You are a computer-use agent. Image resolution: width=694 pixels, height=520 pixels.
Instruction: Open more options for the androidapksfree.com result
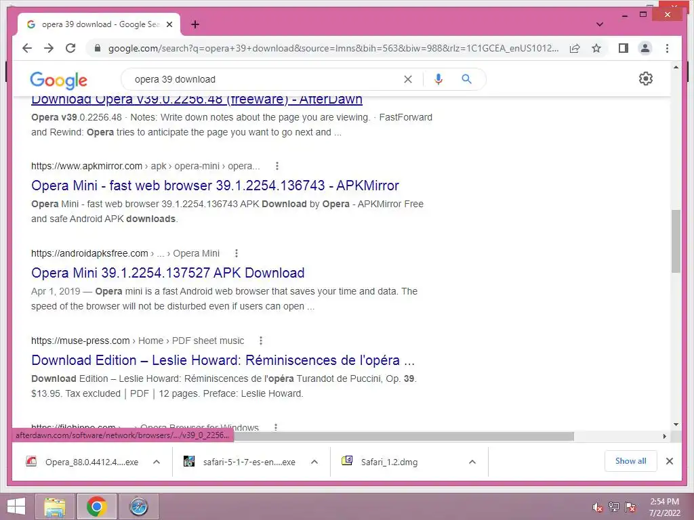(237, 253)
